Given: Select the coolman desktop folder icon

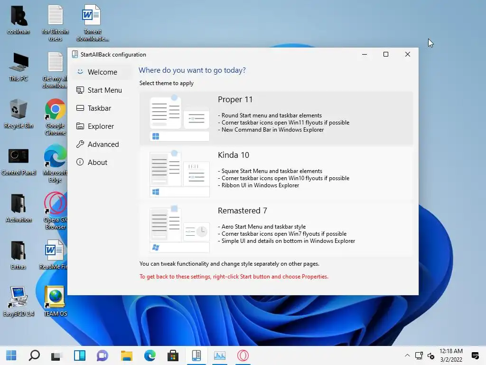Looking at the screenshot, I should pos(19,20).
